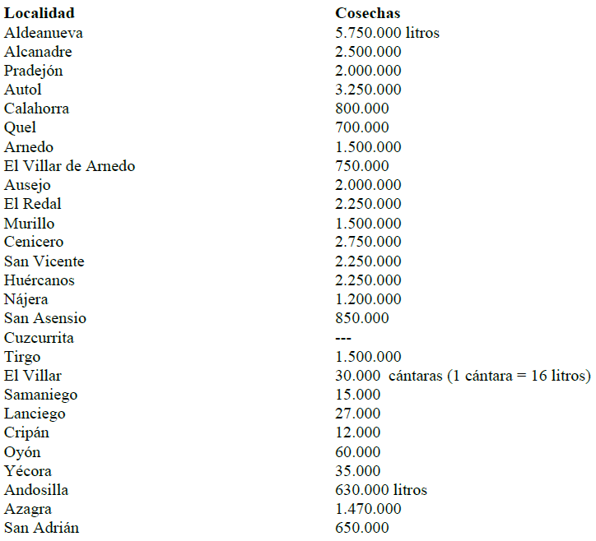The image size is (596, 541).
Task: Click on the Cenicero locality
Action: [x=33, y=242]
